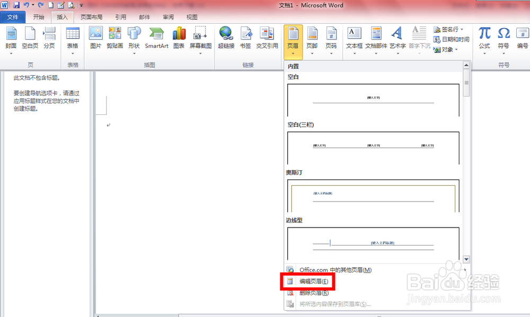
Task: Switch to the 引用 tab
Action: pos(121,17)
